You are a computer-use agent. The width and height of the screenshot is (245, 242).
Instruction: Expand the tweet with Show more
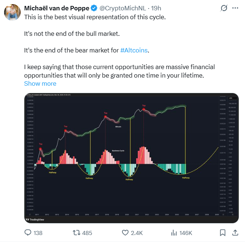[40, 83]
